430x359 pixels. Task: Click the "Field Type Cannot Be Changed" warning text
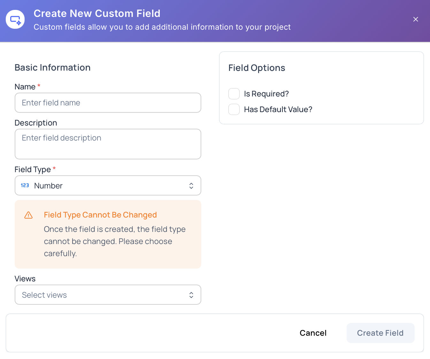tap(100, 215)
